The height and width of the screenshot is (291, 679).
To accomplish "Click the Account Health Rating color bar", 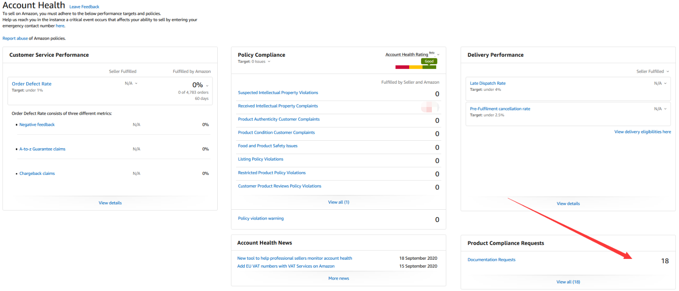I will point(416,67).
